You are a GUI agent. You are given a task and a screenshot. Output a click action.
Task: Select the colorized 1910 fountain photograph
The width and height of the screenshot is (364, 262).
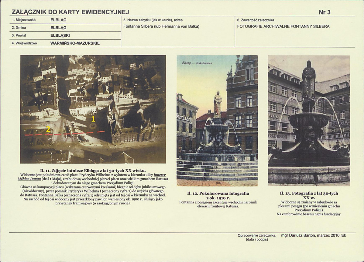[217, 120]
